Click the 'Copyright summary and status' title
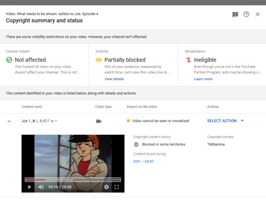The image size is (266, 204). point(44,21)
